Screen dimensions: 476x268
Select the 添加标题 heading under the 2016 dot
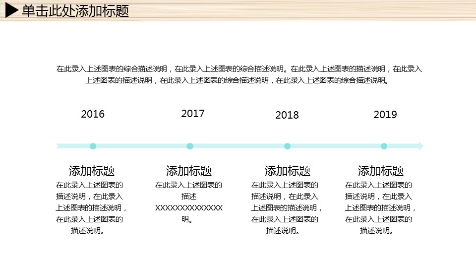pyautogui.click(x=92, y=171)
